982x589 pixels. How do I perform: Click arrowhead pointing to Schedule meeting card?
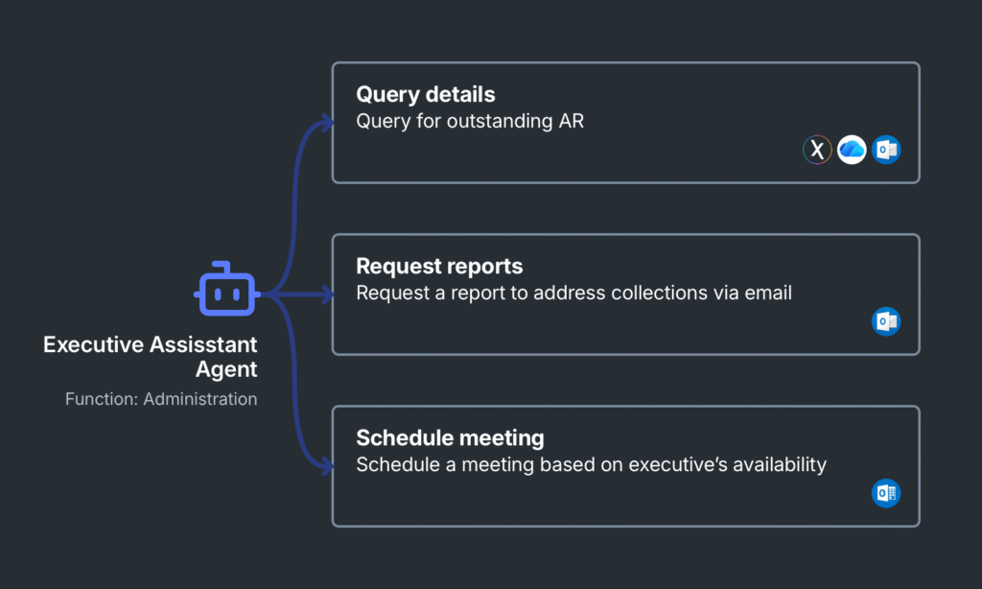[328, 466]
